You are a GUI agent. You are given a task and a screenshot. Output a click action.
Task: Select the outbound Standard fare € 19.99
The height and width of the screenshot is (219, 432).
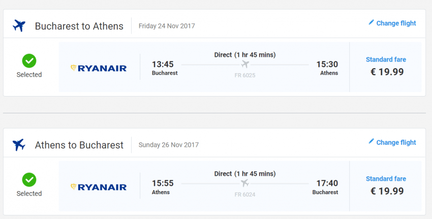pos(386,67)
